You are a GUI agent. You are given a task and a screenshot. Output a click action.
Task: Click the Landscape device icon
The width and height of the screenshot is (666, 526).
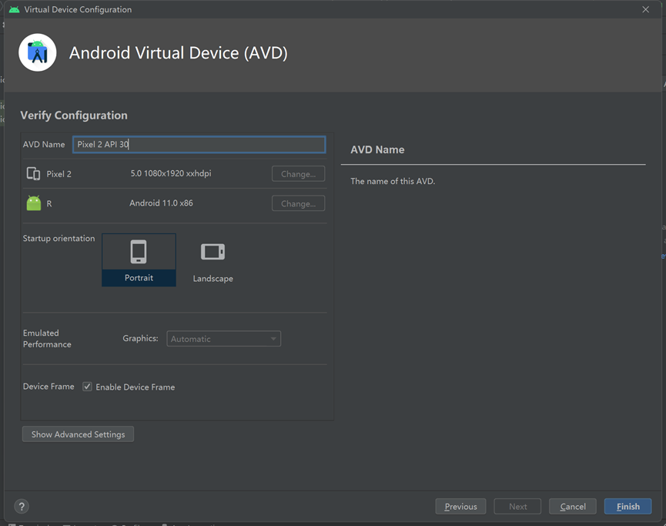tap(213, 250)
